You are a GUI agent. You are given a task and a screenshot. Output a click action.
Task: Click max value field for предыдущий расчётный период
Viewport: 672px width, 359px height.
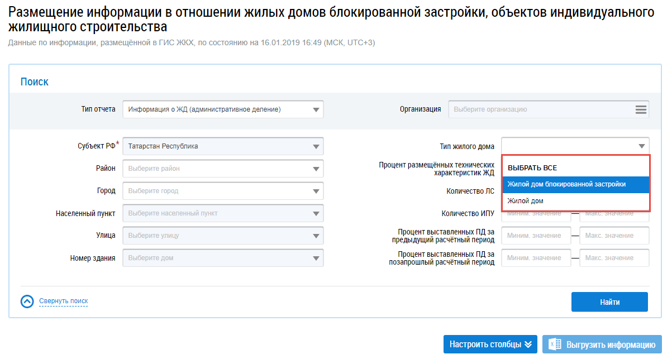coord(614,236)
